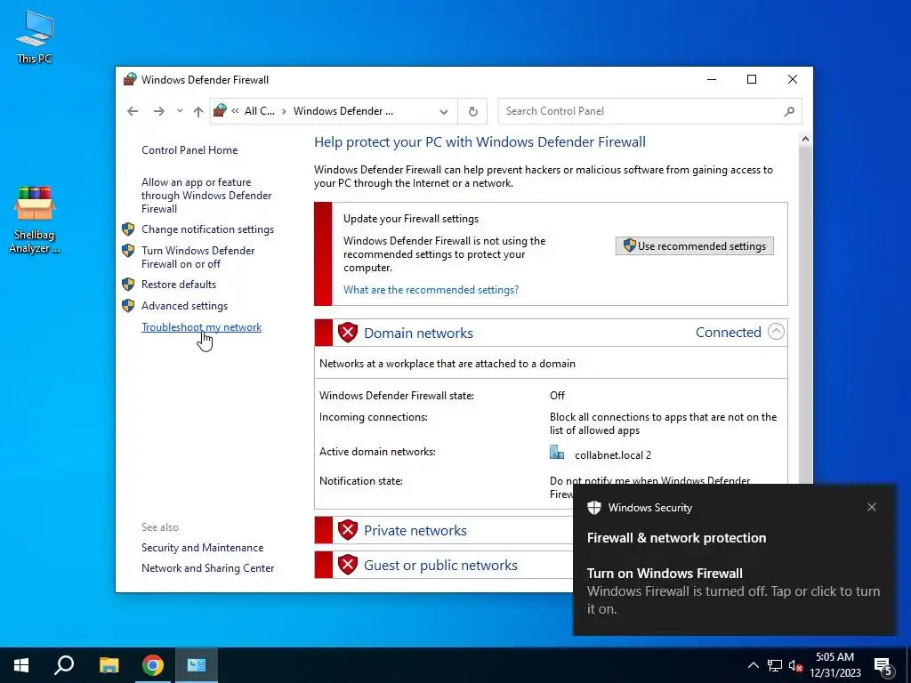
Task: Click shield icon beside Advanced settings
Action: click(x=128, y=306)
